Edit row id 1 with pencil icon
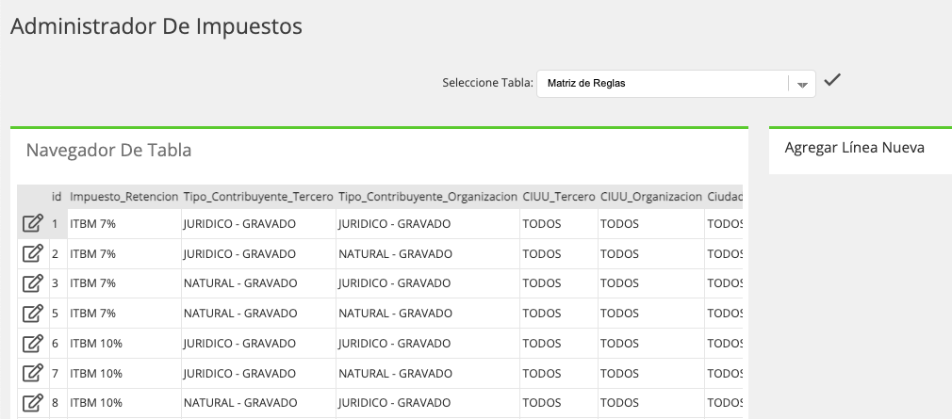The image size is (952, 419). [33, 224]
